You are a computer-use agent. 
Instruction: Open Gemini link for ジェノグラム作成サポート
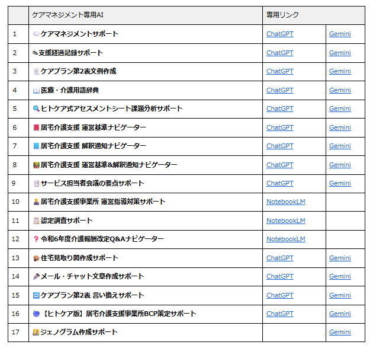[340, 332]
